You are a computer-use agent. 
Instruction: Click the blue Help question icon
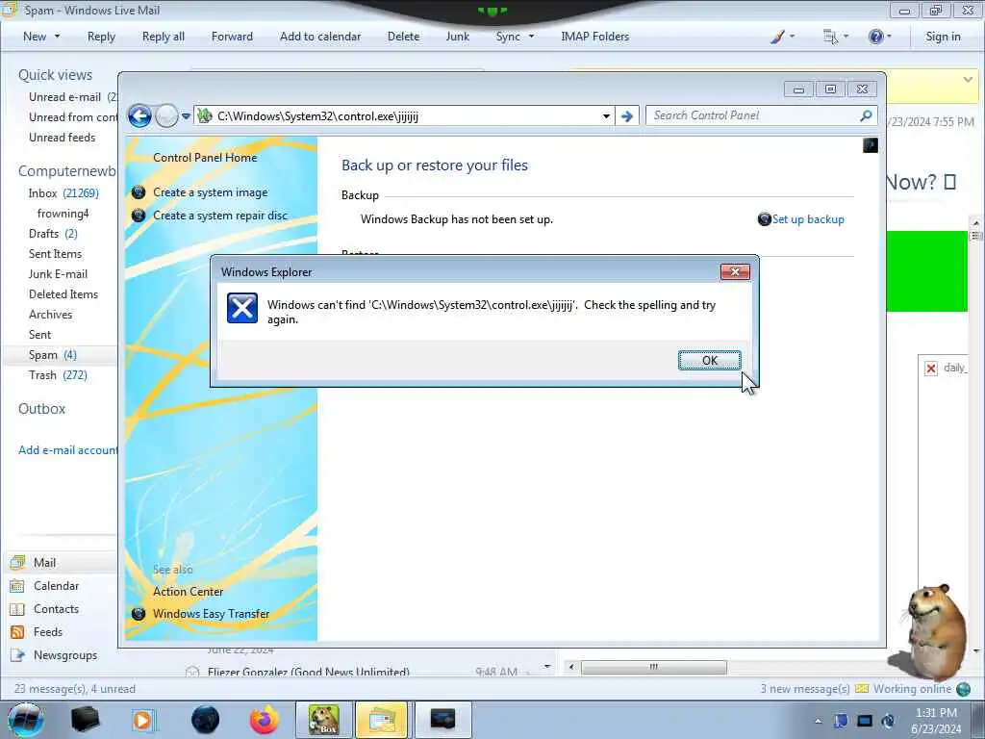click(x=875, y=37)
